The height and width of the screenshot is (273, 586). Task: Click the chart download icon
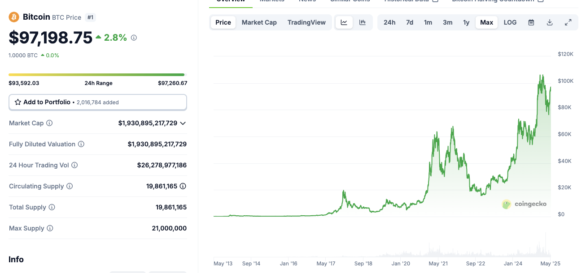(550, 22)
